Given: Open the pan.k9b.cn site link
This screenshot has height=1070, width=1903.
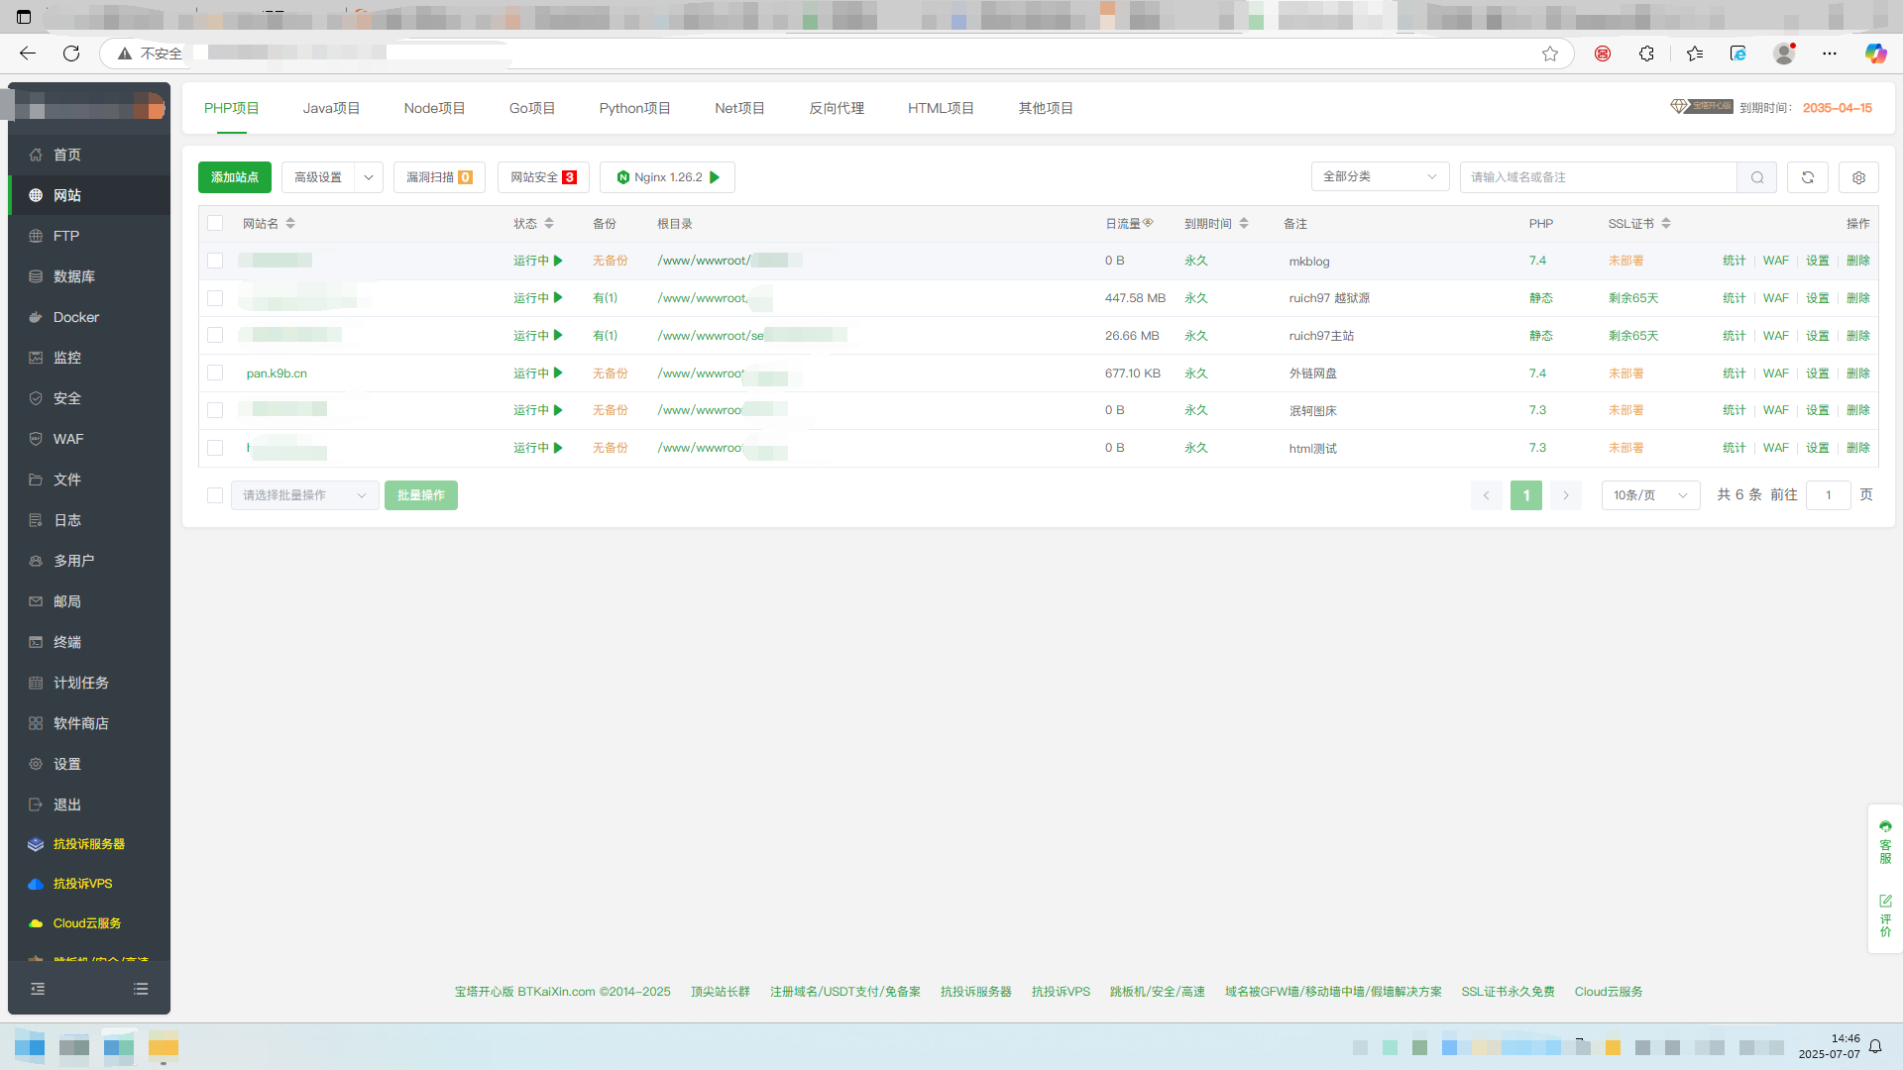Looking at the screenshot, I should point(277,374).
